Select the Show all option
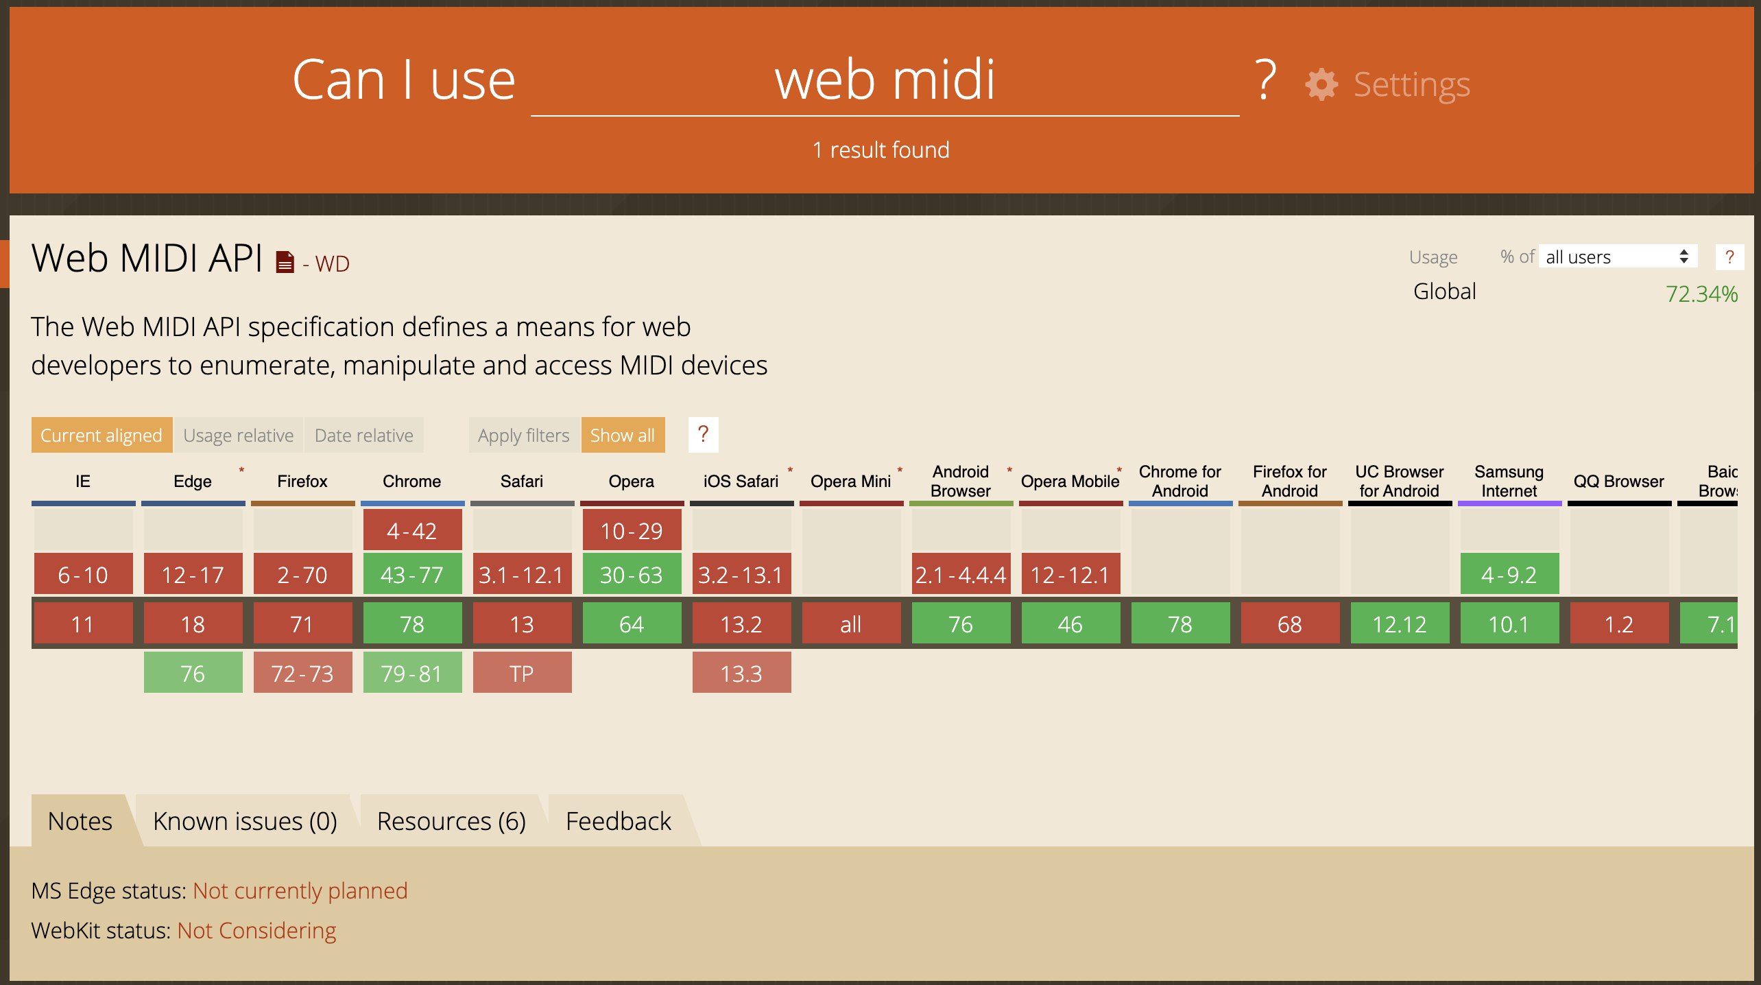Image resolution: width=1761 pixels, height=985 pixels. coord(623,435)
